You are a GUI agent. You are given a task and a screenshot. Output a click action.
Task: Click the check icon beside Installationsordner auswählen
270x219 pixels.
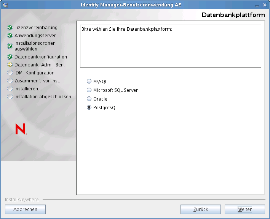tap(10, 46)
